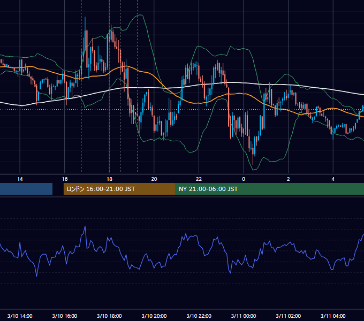This screenshot has width=364, height=321.
Task: Click the 3/10 16:00 label on oscillator axis
Action: click(x=65, y=316)
